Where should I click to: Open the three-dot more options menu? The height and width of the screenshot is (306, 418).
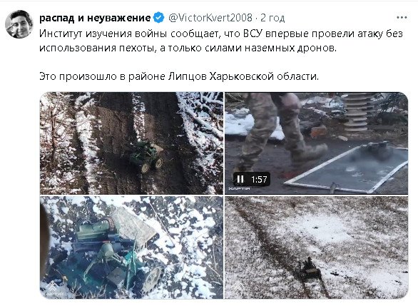pyautogui.click(x=402, y=18)
